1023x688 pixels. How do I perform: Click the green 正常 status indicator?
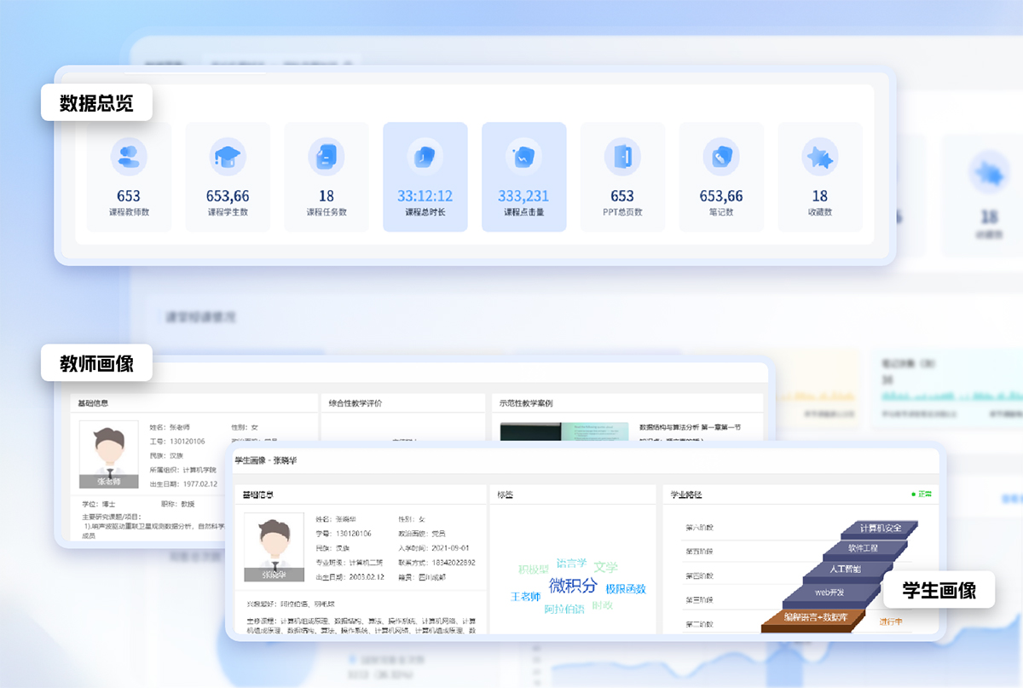click(x=922, y=494)
